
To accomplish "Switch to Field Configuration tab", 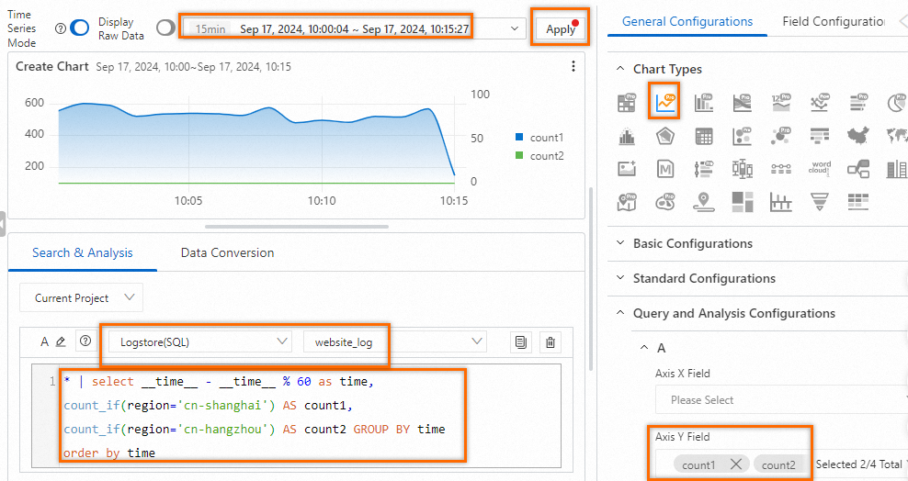I will 834,21.
